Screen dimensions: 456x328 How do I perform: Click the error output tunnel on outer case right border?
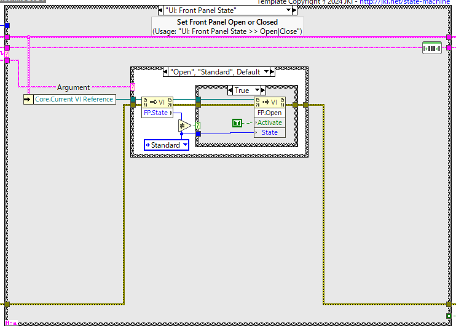pos(449,305)
